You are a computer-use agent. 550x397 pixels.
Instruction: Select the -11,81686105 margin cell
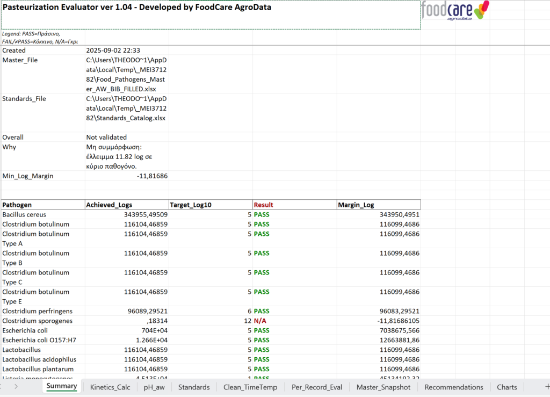(x=379, y=321)
